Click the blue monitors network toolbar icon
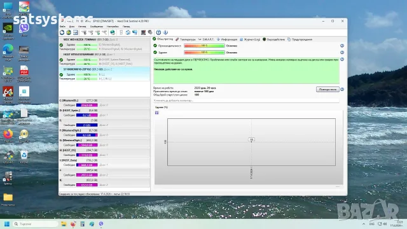Viewport: 407px width, 229px height. pos(135,32)
